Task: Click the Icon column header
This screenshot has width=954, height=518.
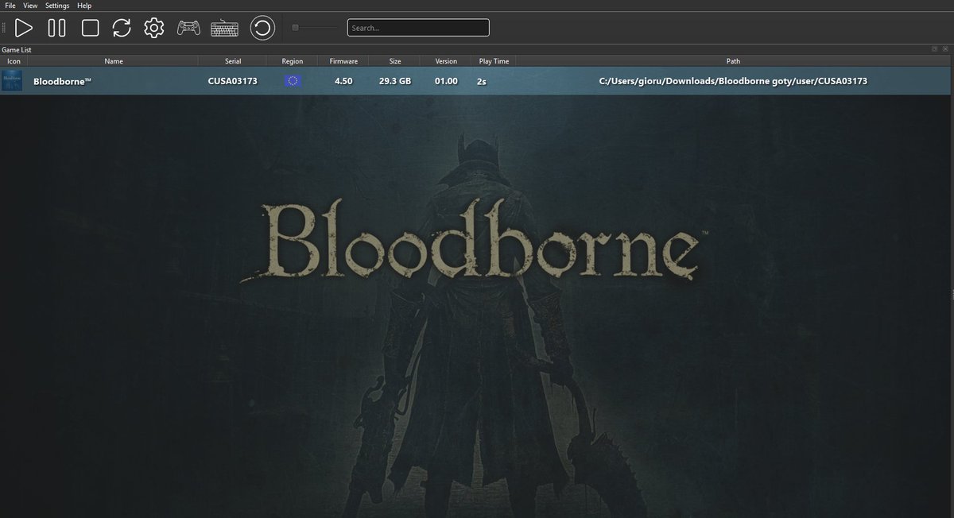Action: coord(14,61)
